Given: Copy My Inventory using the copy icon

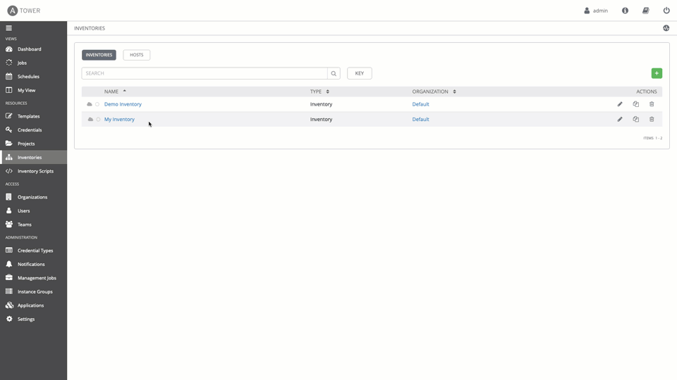Looking at the screenshot, I should pos(635,120).
